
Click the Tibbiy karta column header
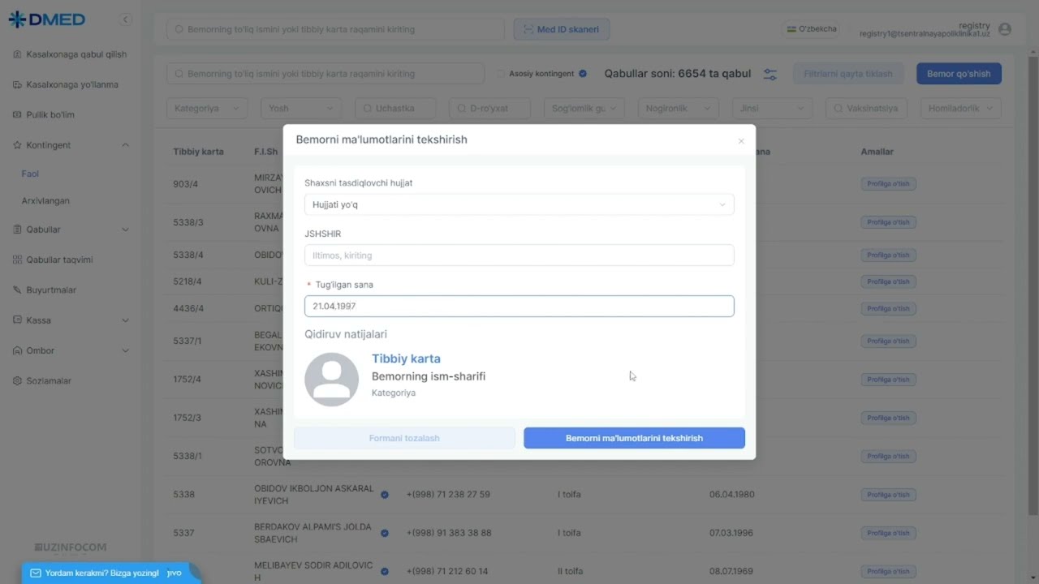point(198,152)
